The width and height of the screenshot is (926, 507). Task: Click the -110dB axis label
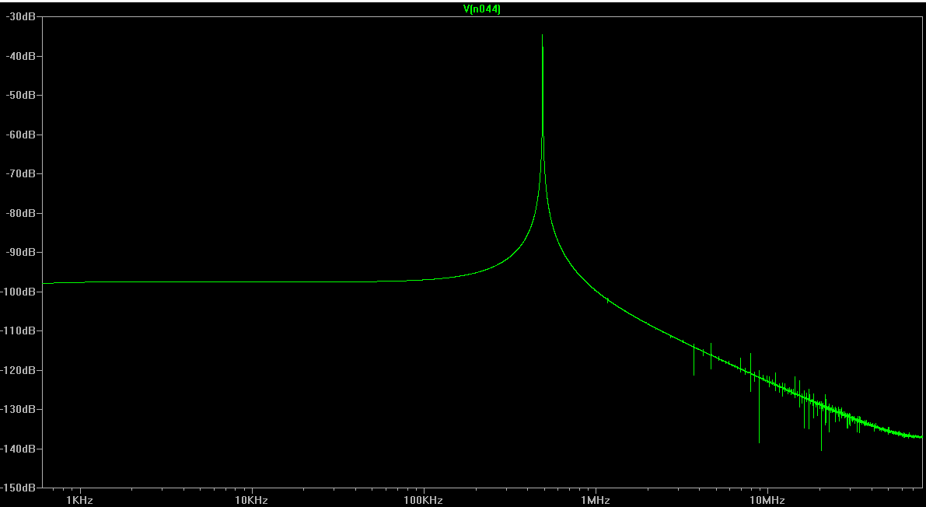[19, 330]
